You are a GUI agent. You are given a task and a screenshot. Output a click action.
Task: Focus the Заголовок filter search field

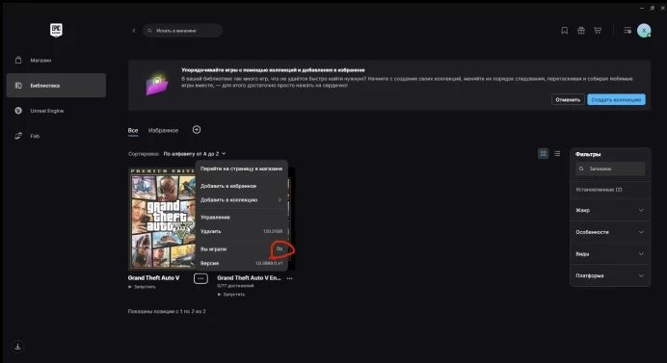(610, 169)
